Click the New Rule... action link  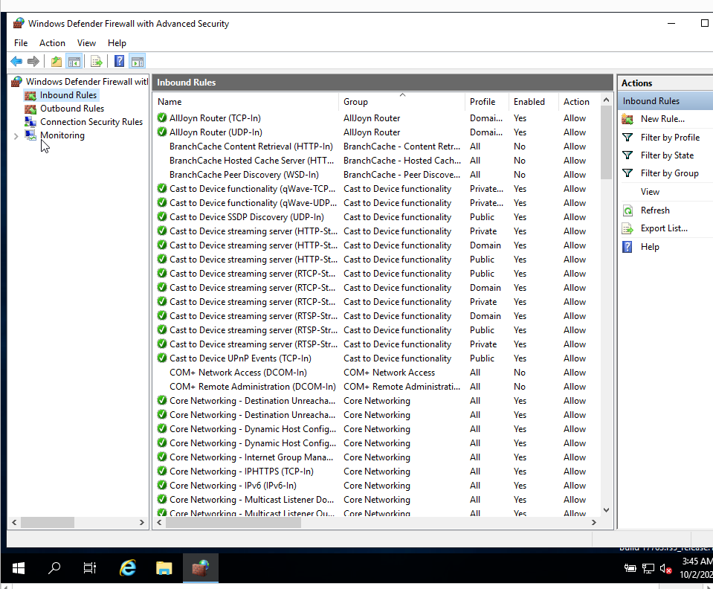[662, 119]
